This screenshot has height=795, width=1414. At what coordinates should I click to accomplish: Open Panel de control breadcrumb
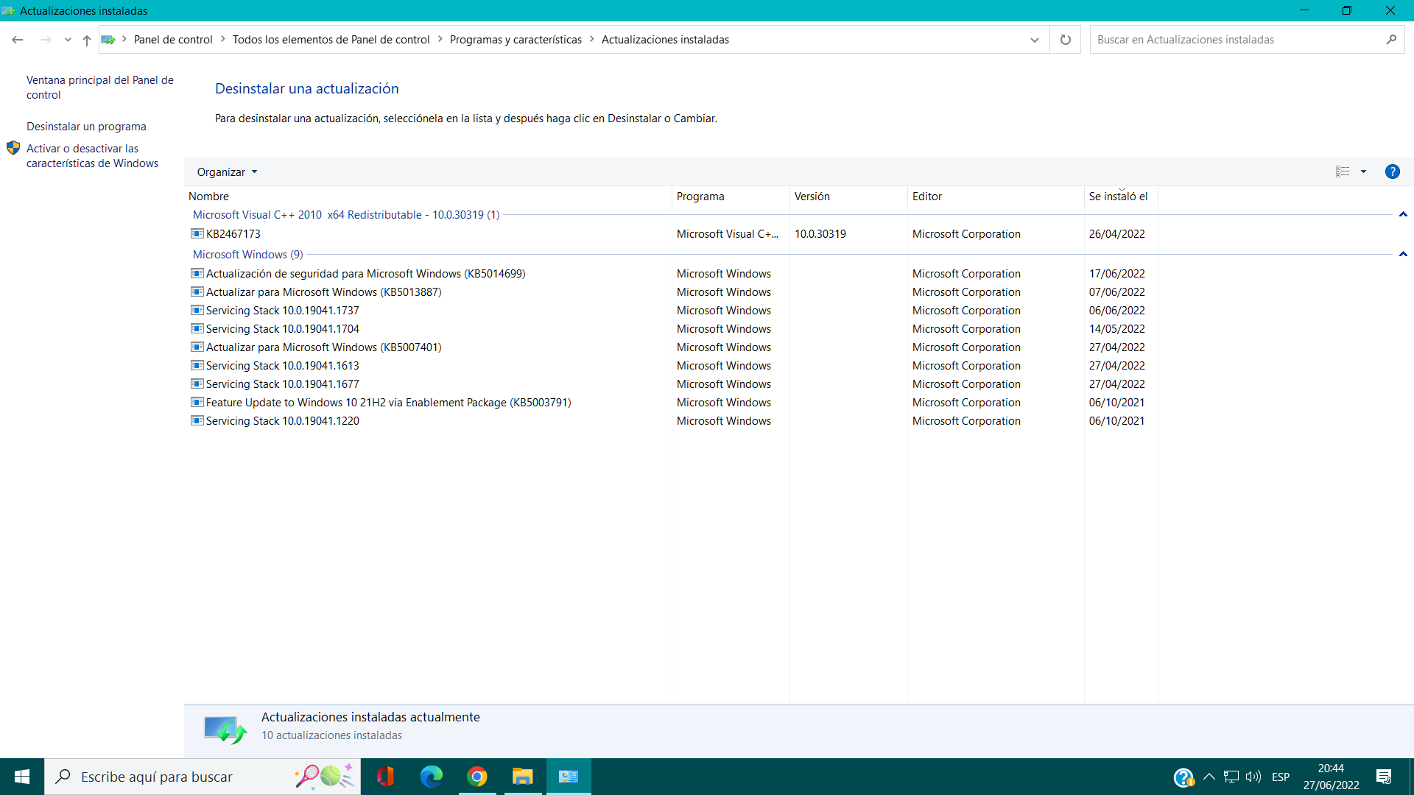[173, 40]
